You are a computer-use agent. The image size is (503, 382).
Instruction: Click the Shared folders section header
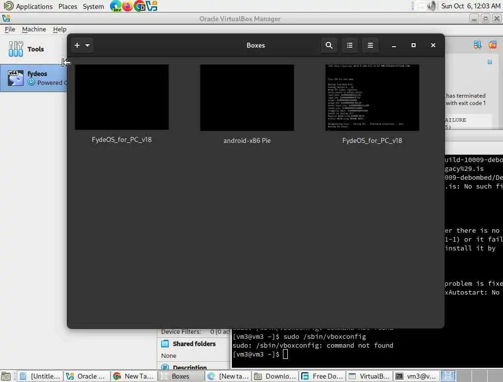pos(194,344)
